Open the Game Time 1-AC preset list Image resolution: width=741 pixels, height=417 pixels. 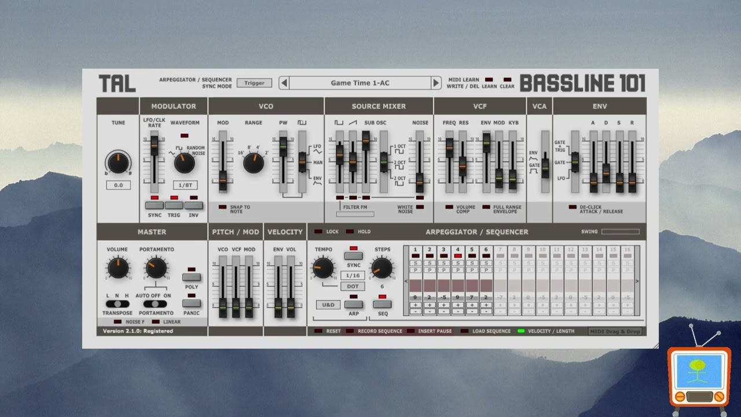[x=360, y=83]
